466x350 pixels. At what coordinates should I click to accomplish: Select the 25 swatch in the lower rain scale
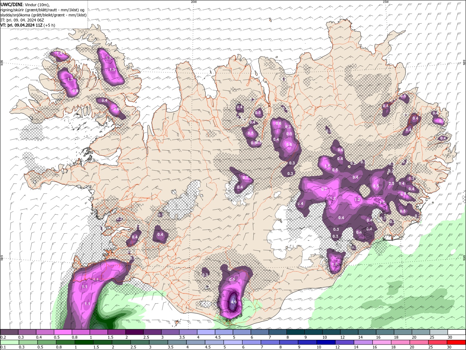click(438, 342)
